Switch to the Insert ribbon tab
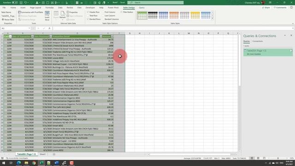 [23, 8]
